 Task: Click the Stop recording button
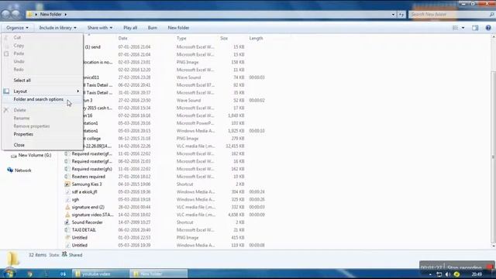464,267
